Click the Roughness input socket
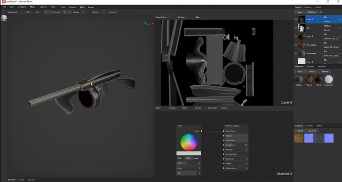 coord(224,145)
